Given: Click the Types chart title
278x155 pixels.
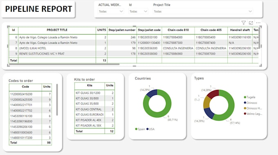Looking at the screenshot, I should click(x=199, y=78).
